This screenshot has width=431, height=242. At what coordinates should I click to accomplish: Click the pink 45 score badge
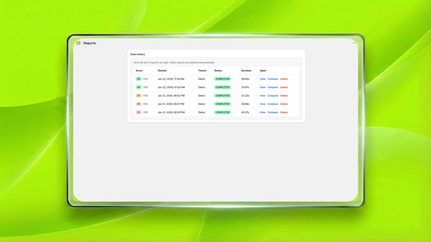(138, 104)
